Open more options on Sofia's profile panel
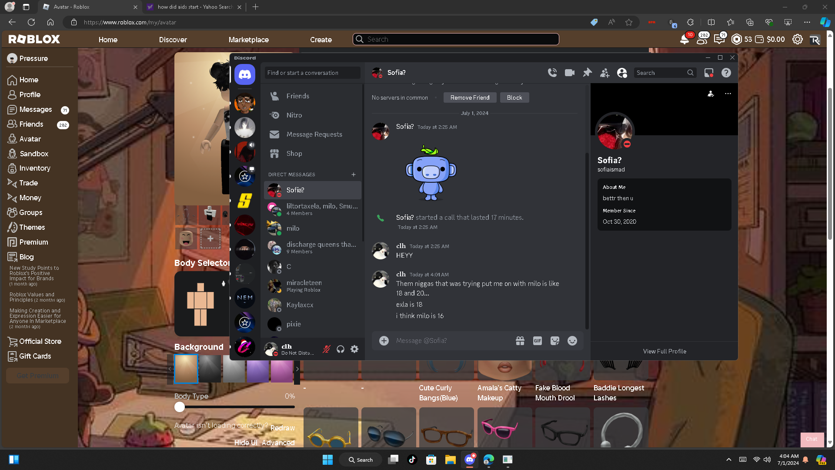The height and width of the screenshot is (470, 835). pos(728,94)
